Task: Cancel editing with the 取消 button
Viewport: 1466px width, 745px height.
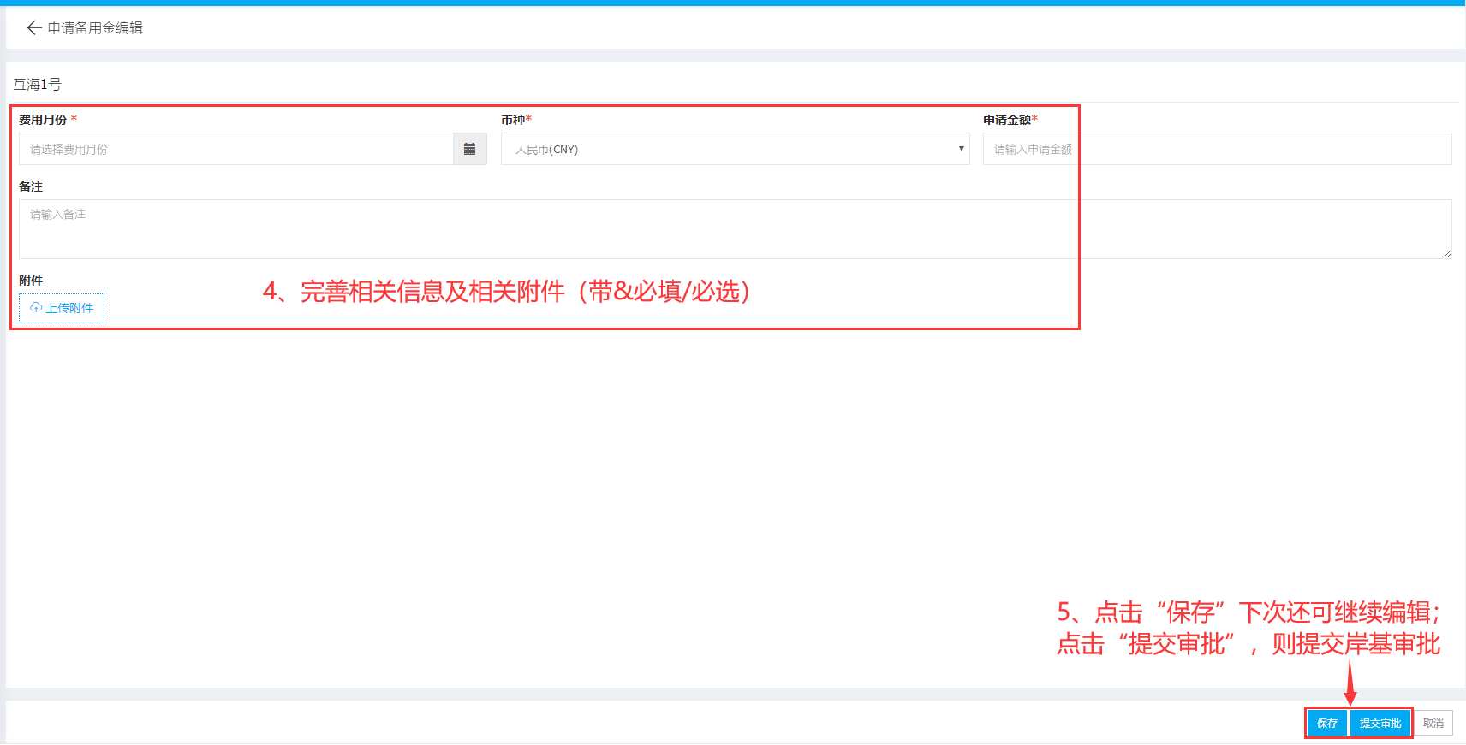Action: (x=1433, y=724)
